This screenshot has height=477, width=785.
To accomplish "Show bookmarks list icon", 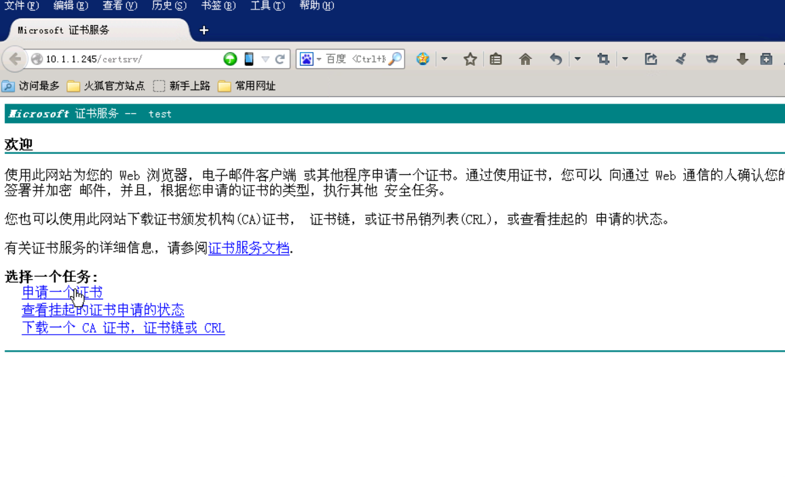I will click(496, 59).
